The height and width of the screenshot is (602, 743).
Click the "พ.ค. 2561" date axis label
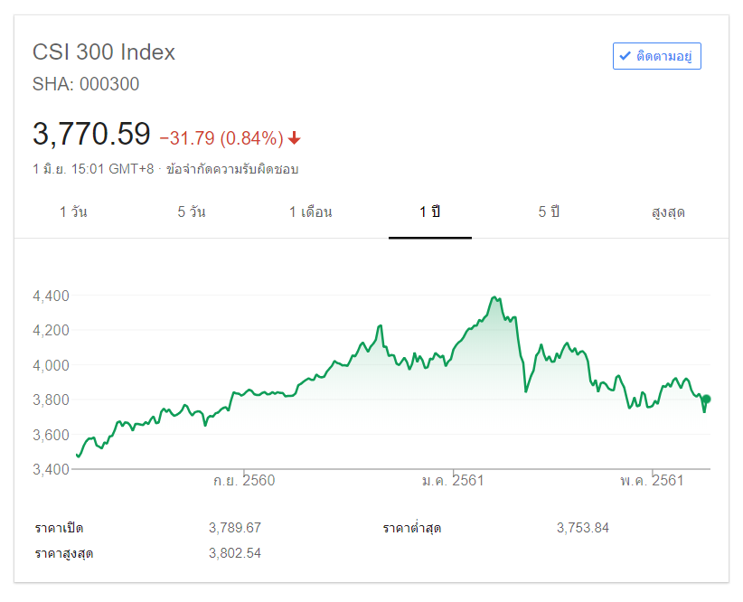(652, 480)
